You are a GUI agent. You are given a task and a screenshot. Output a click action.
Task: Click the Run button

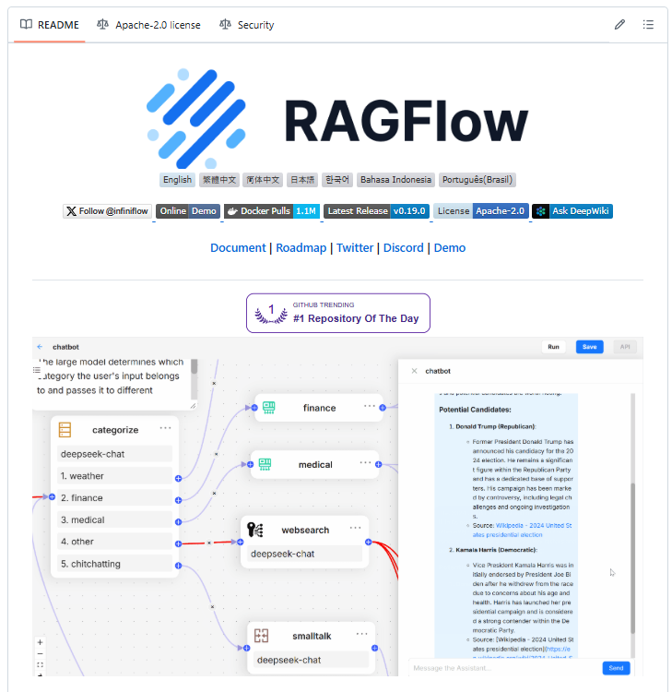click(553, 347)
